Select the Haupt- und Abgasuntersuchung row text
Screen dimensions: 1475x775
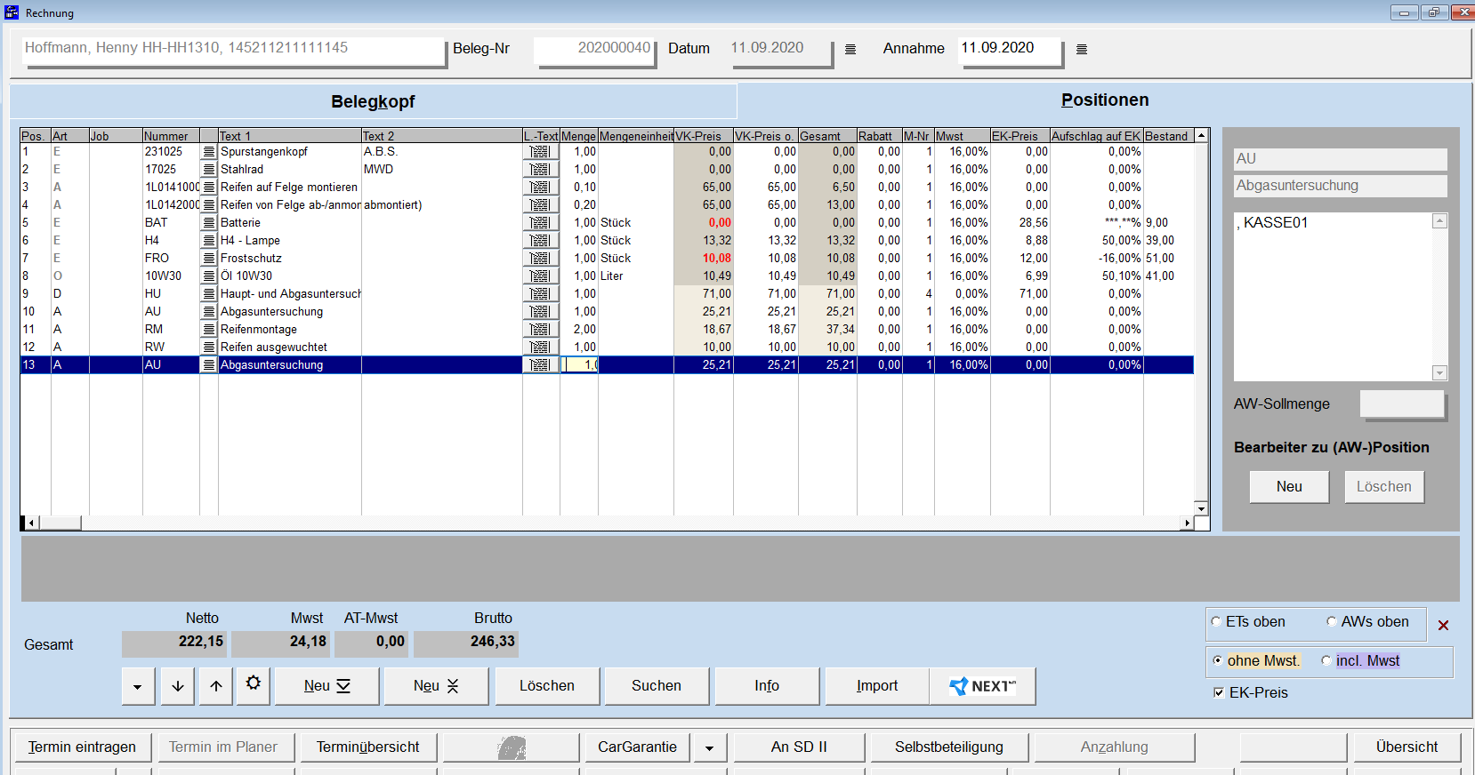click(x=290, y=294)
